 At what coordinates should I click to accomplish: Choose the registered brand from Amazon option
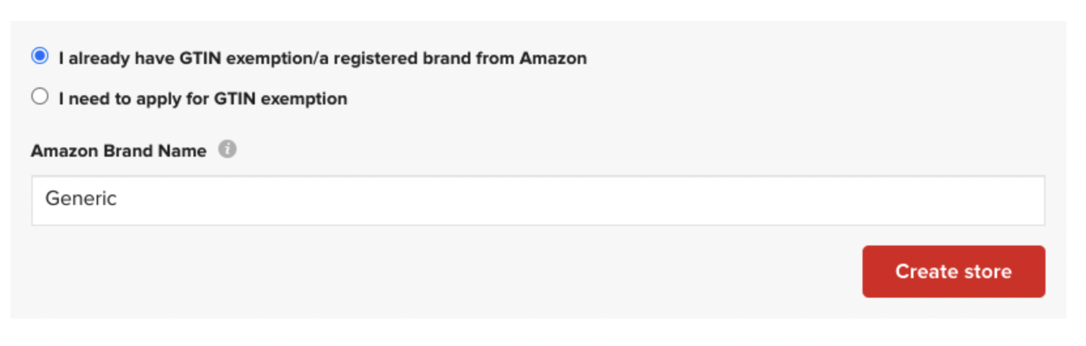pyautogui.click(x=40, y=56)
